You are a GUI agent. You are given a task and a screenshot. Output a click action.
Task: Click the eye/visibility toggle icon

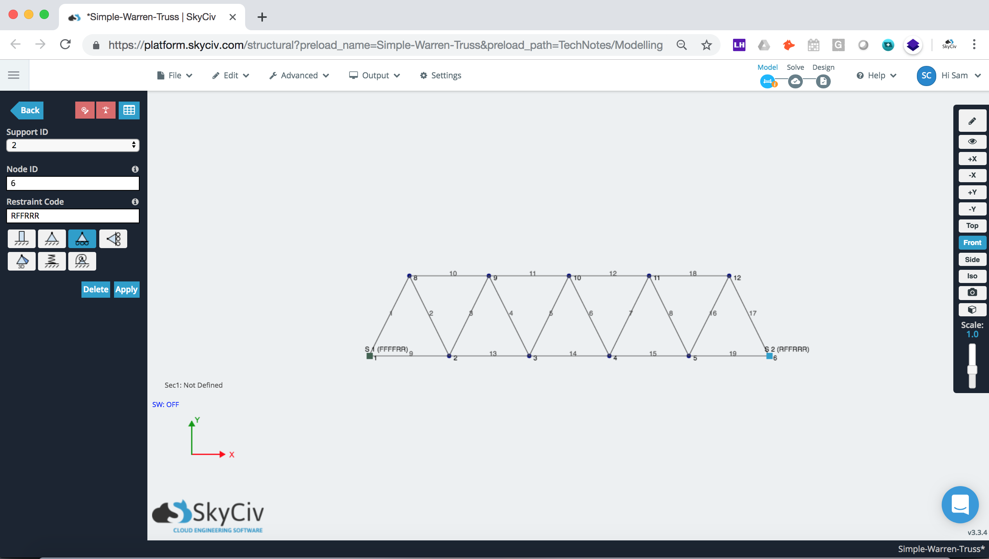coord(973,140)
